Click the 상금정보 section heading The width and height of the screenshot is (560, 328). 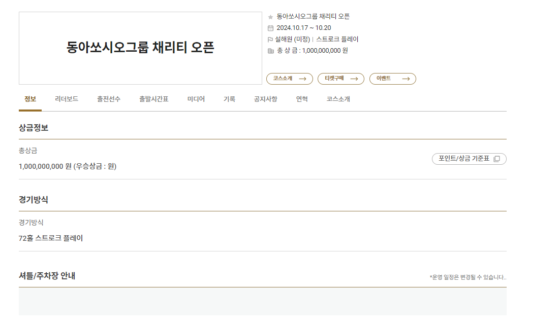coord(34,128)
